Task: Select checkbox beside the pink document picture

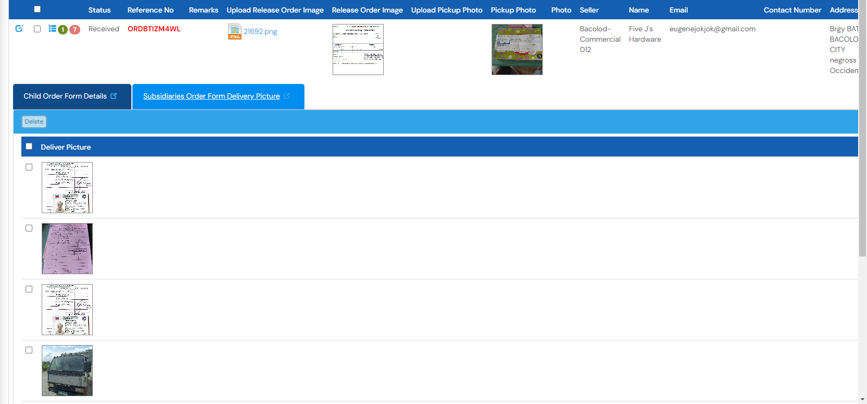Action: pyautogui.click(x=29, y=228)
